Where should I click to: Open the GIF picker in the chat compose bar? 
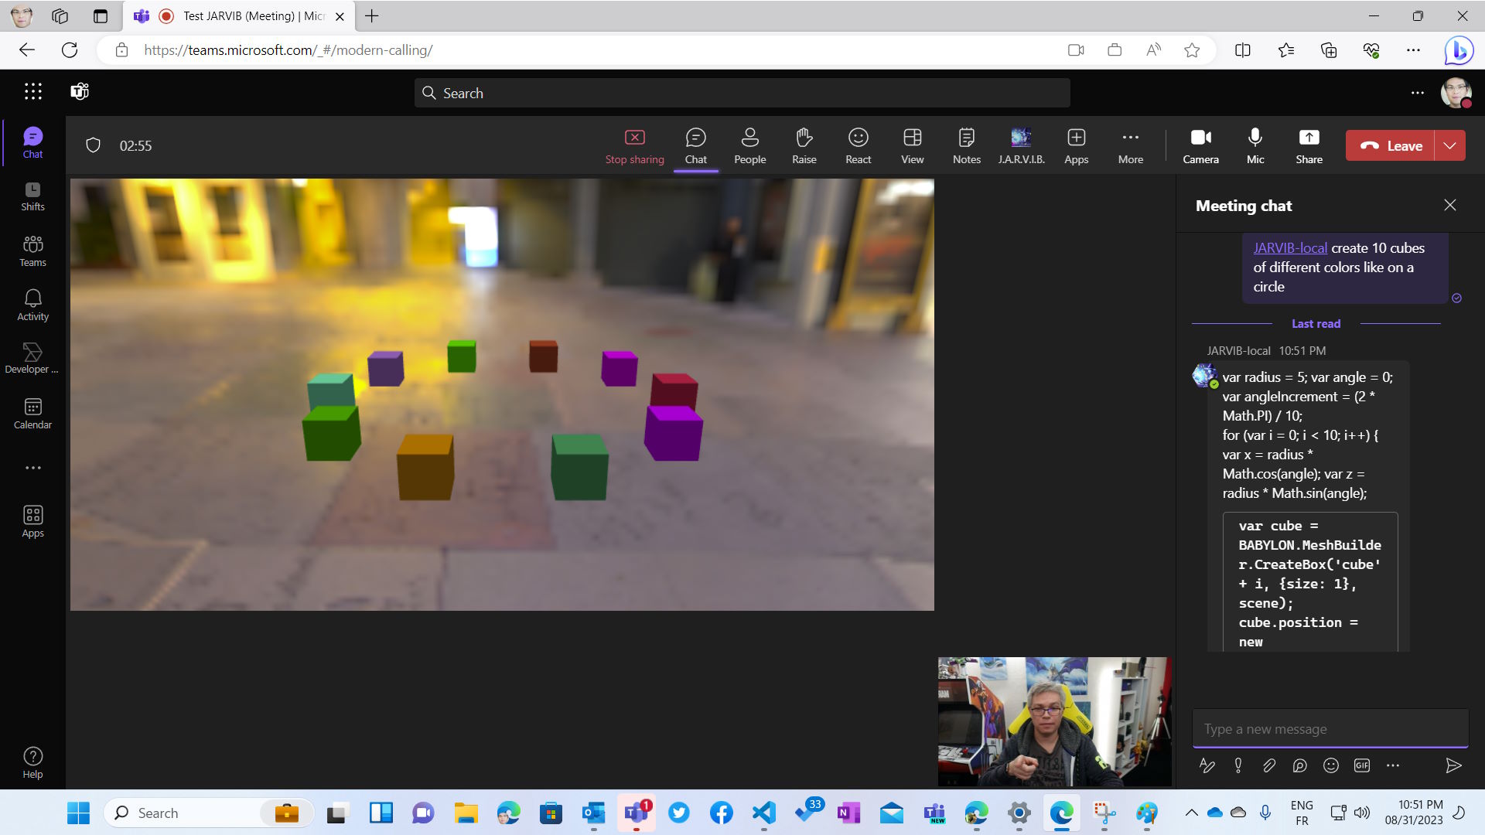(x=1362, y=765)
